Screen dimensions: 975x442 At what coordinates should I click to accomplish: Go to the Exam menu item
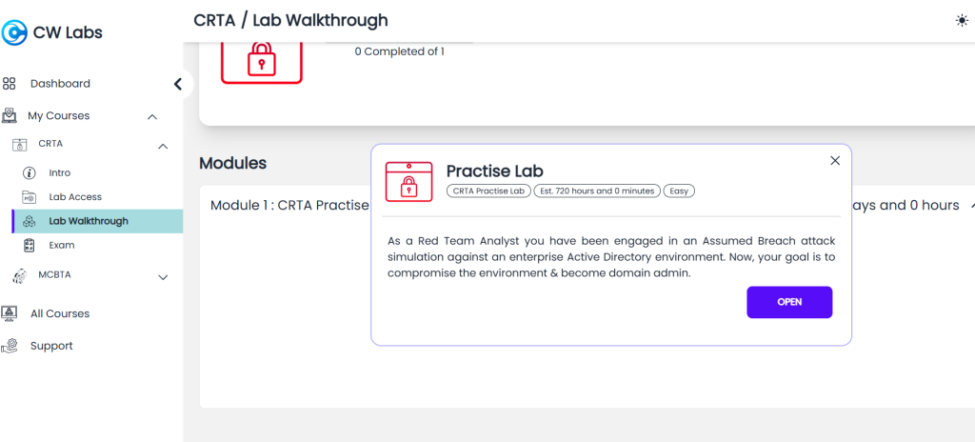(62, 245)
